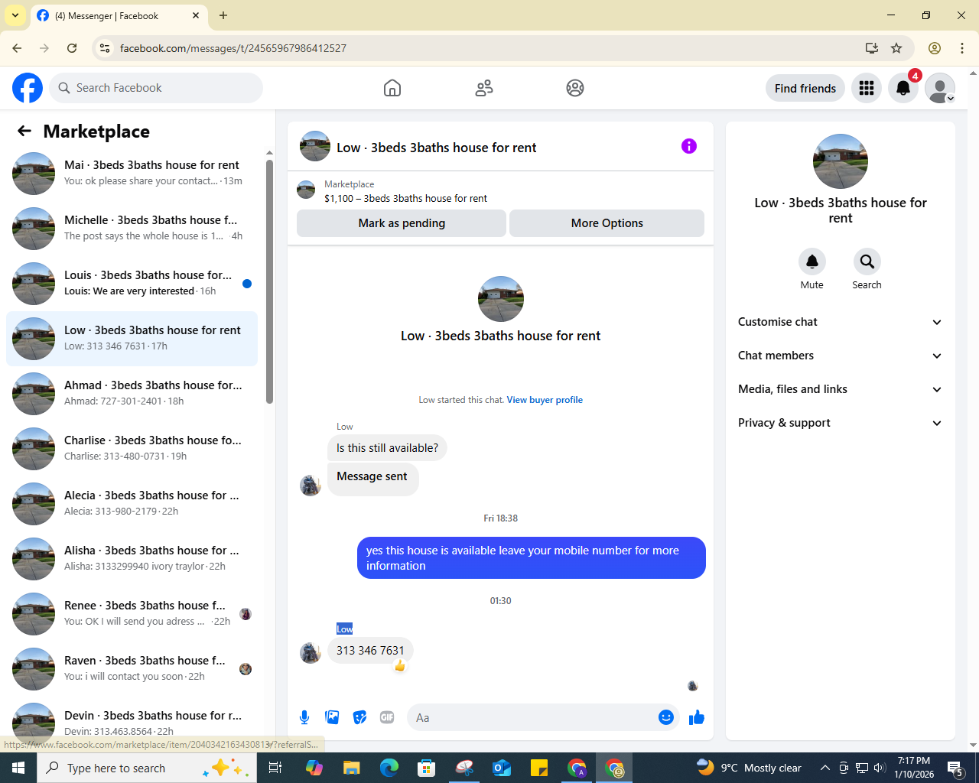View site information icon in address bar
The height and width of the screenshot is (783, 979).
(x=105, y=48)
